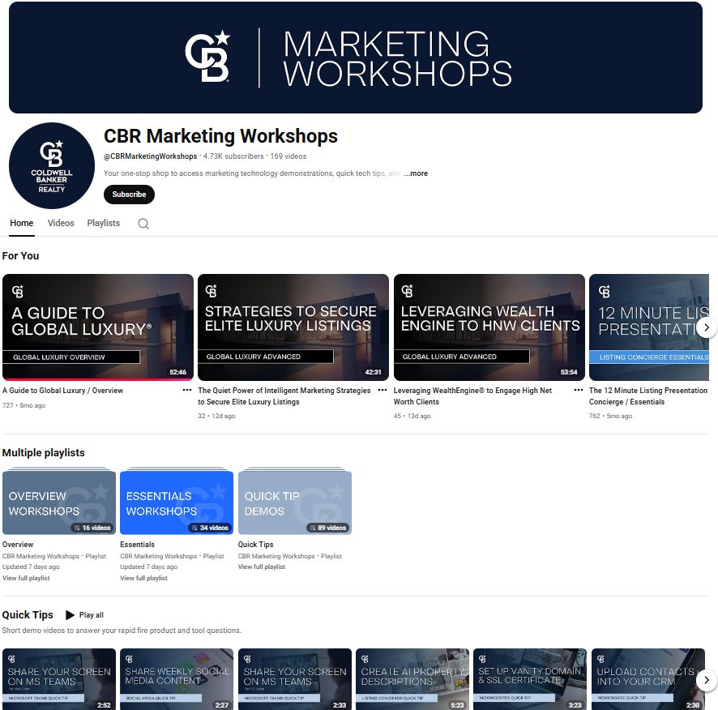The image size is (718, 710).
Task: Open Share Weekly Social Media Content video
Action: (177, 679)
